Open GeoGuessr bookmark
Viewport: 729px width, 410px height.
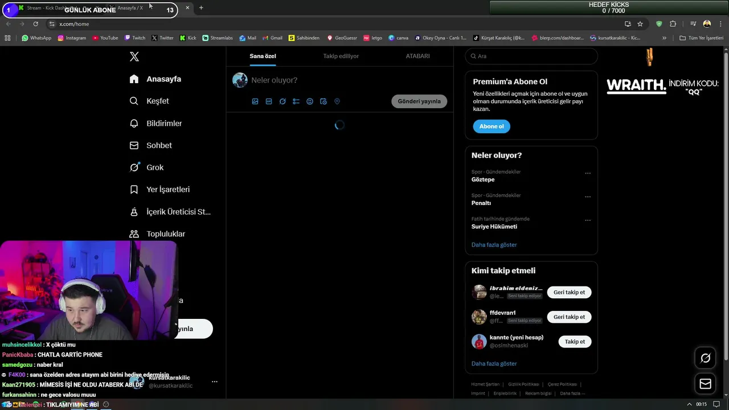(x=342, y=38)
